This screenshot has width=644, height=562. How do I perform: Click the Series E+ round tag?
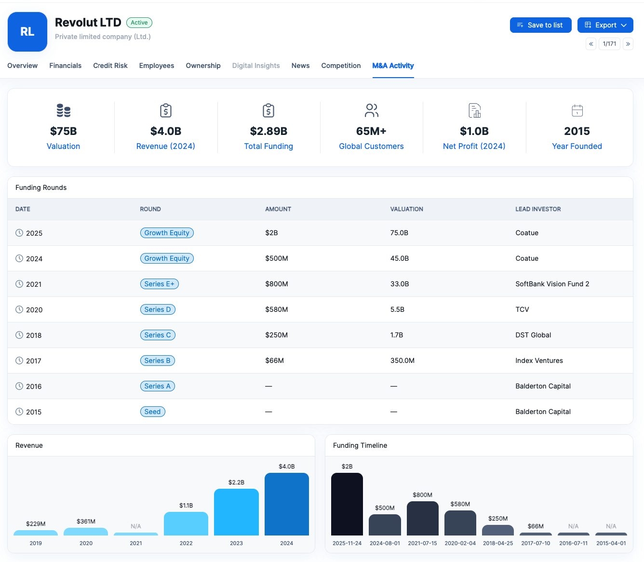(160, 284)
